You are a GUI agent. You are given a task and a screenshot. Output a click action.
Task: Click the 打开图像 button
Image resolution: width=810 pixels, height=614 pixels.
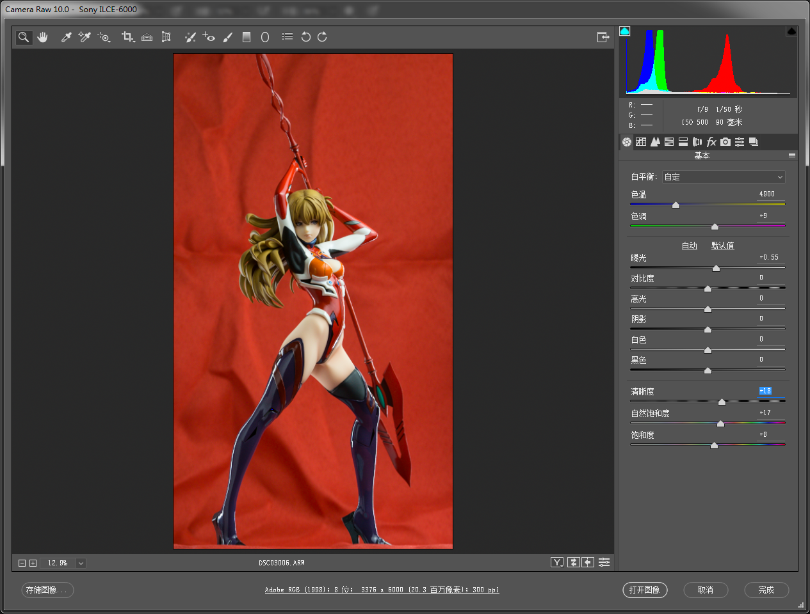point(645,590)
